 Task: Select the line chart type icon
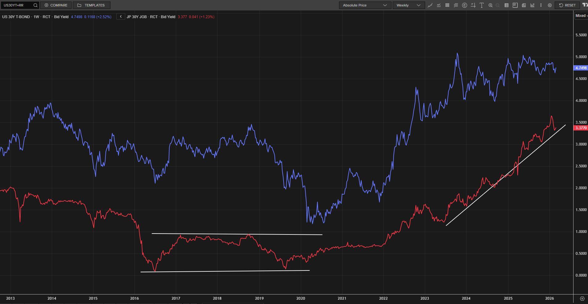coord(430,5)
